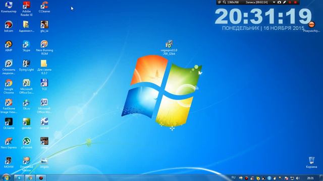The width and height of the screenshot is (323, 181).
Task: Switch to Chrome in the taskbar
Action: point(30,177)
